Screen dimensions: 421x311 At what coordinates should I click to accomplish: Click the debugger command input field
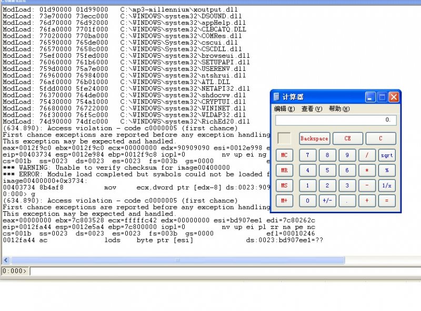click(225, 271)
